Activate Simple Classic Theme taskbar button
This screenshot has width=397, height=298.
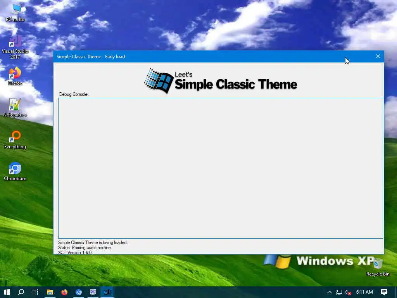(107, 292)
